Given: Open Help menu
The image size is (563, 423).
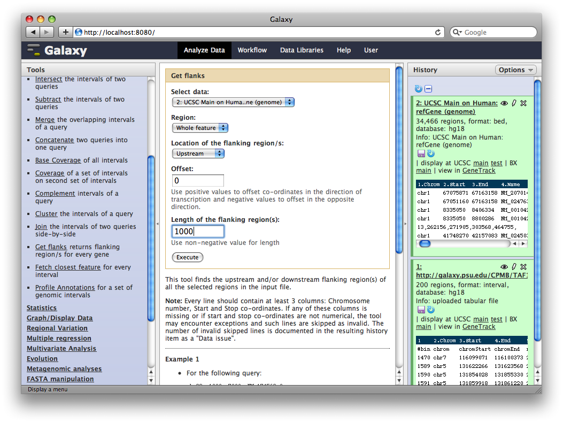Looking at the screenshot, I should tap(344, 50).
